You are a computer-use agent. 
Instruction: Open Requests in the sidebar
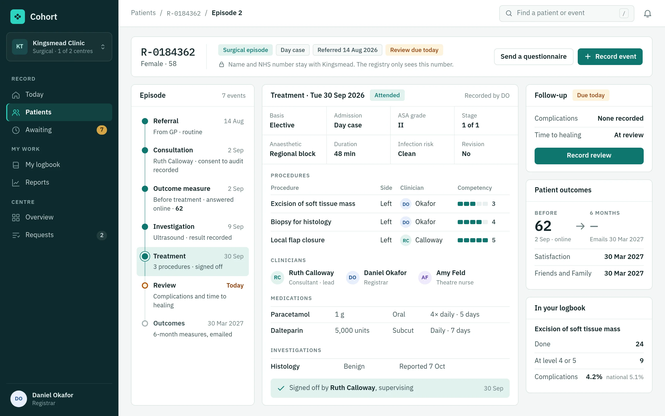(x=59, y=235)
